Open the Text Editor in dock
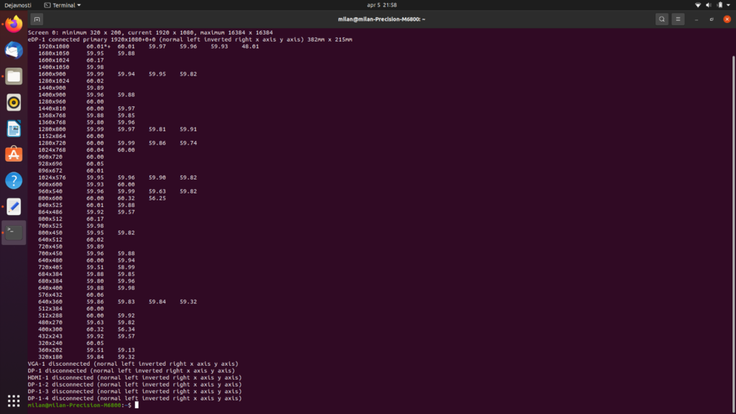 point(14,207)
